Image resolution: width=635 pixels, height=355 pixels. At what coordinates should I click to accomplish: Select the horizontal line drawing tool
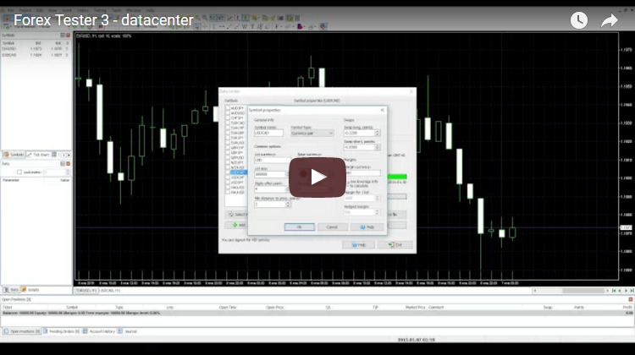tap(222, 26)
